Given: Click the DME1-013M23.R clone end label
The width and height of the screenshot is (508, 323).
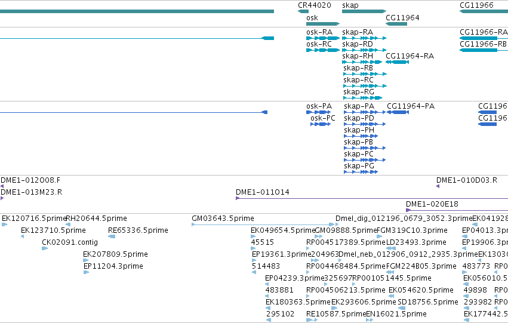Looking at the screenshot, I should click(31, 192).
